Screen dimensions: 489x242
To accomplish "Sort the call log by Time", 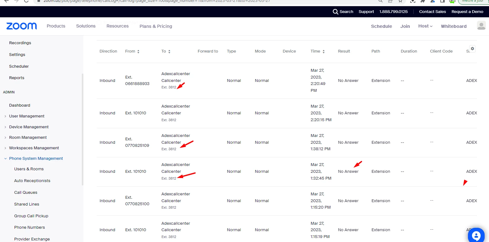I will pyautogui.click(x=324, y=52).
